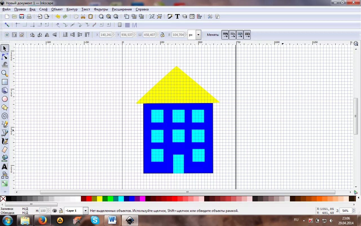Select the Paint Bucket fill tool
Viewport: 361px width, 226px height.
point(5,158)
